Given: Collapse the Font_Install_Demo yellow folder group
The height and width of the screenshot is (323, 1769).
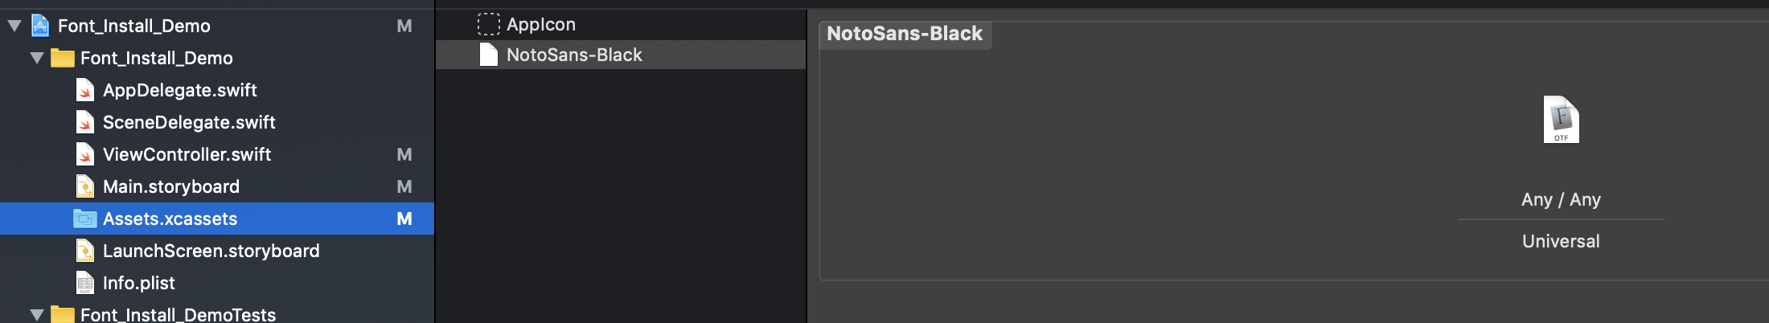Looking at the screenshot, I should 37,58.
